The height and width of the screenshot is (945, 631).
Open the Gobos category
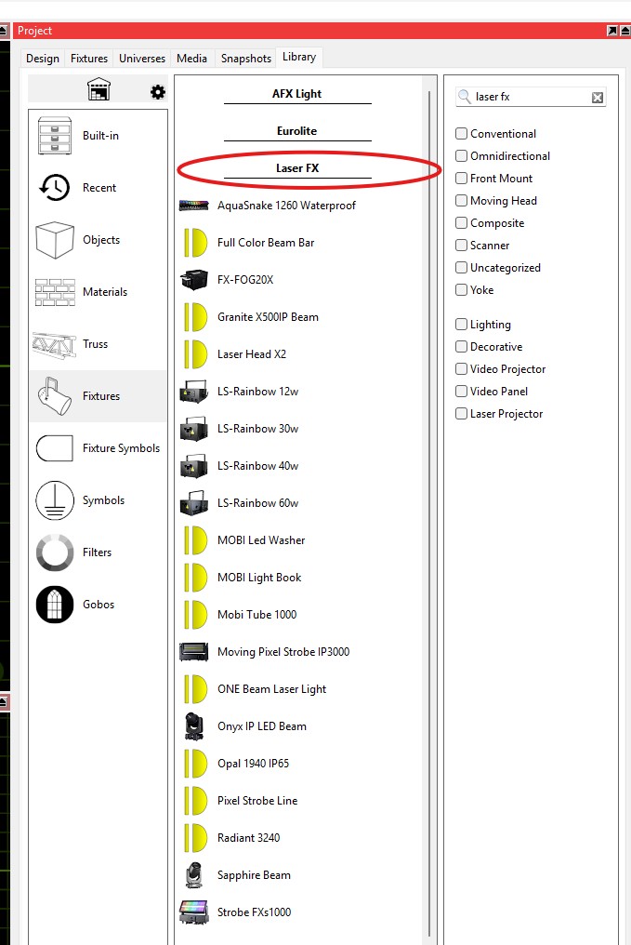coord(99,605)
